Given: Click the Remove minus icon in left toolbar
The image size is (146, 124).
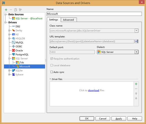Looking at the screenshot, I should (11, 10).
